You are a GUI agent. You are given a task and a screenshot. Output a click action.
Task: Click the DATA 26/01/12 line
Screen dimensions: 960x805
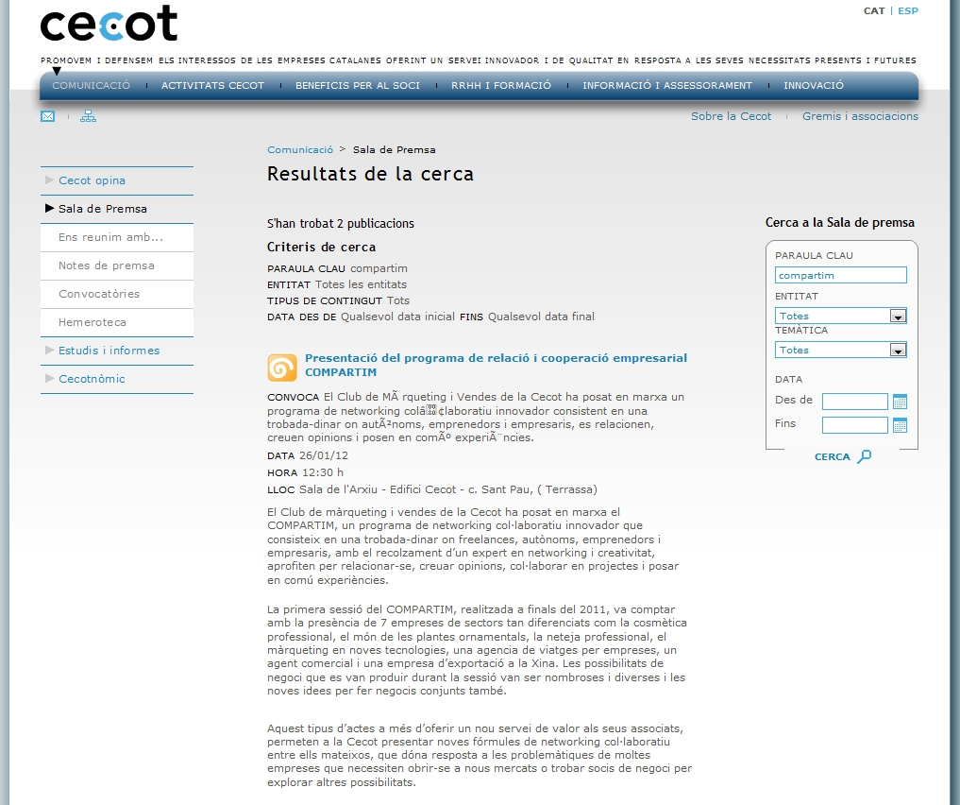point(308,455)
